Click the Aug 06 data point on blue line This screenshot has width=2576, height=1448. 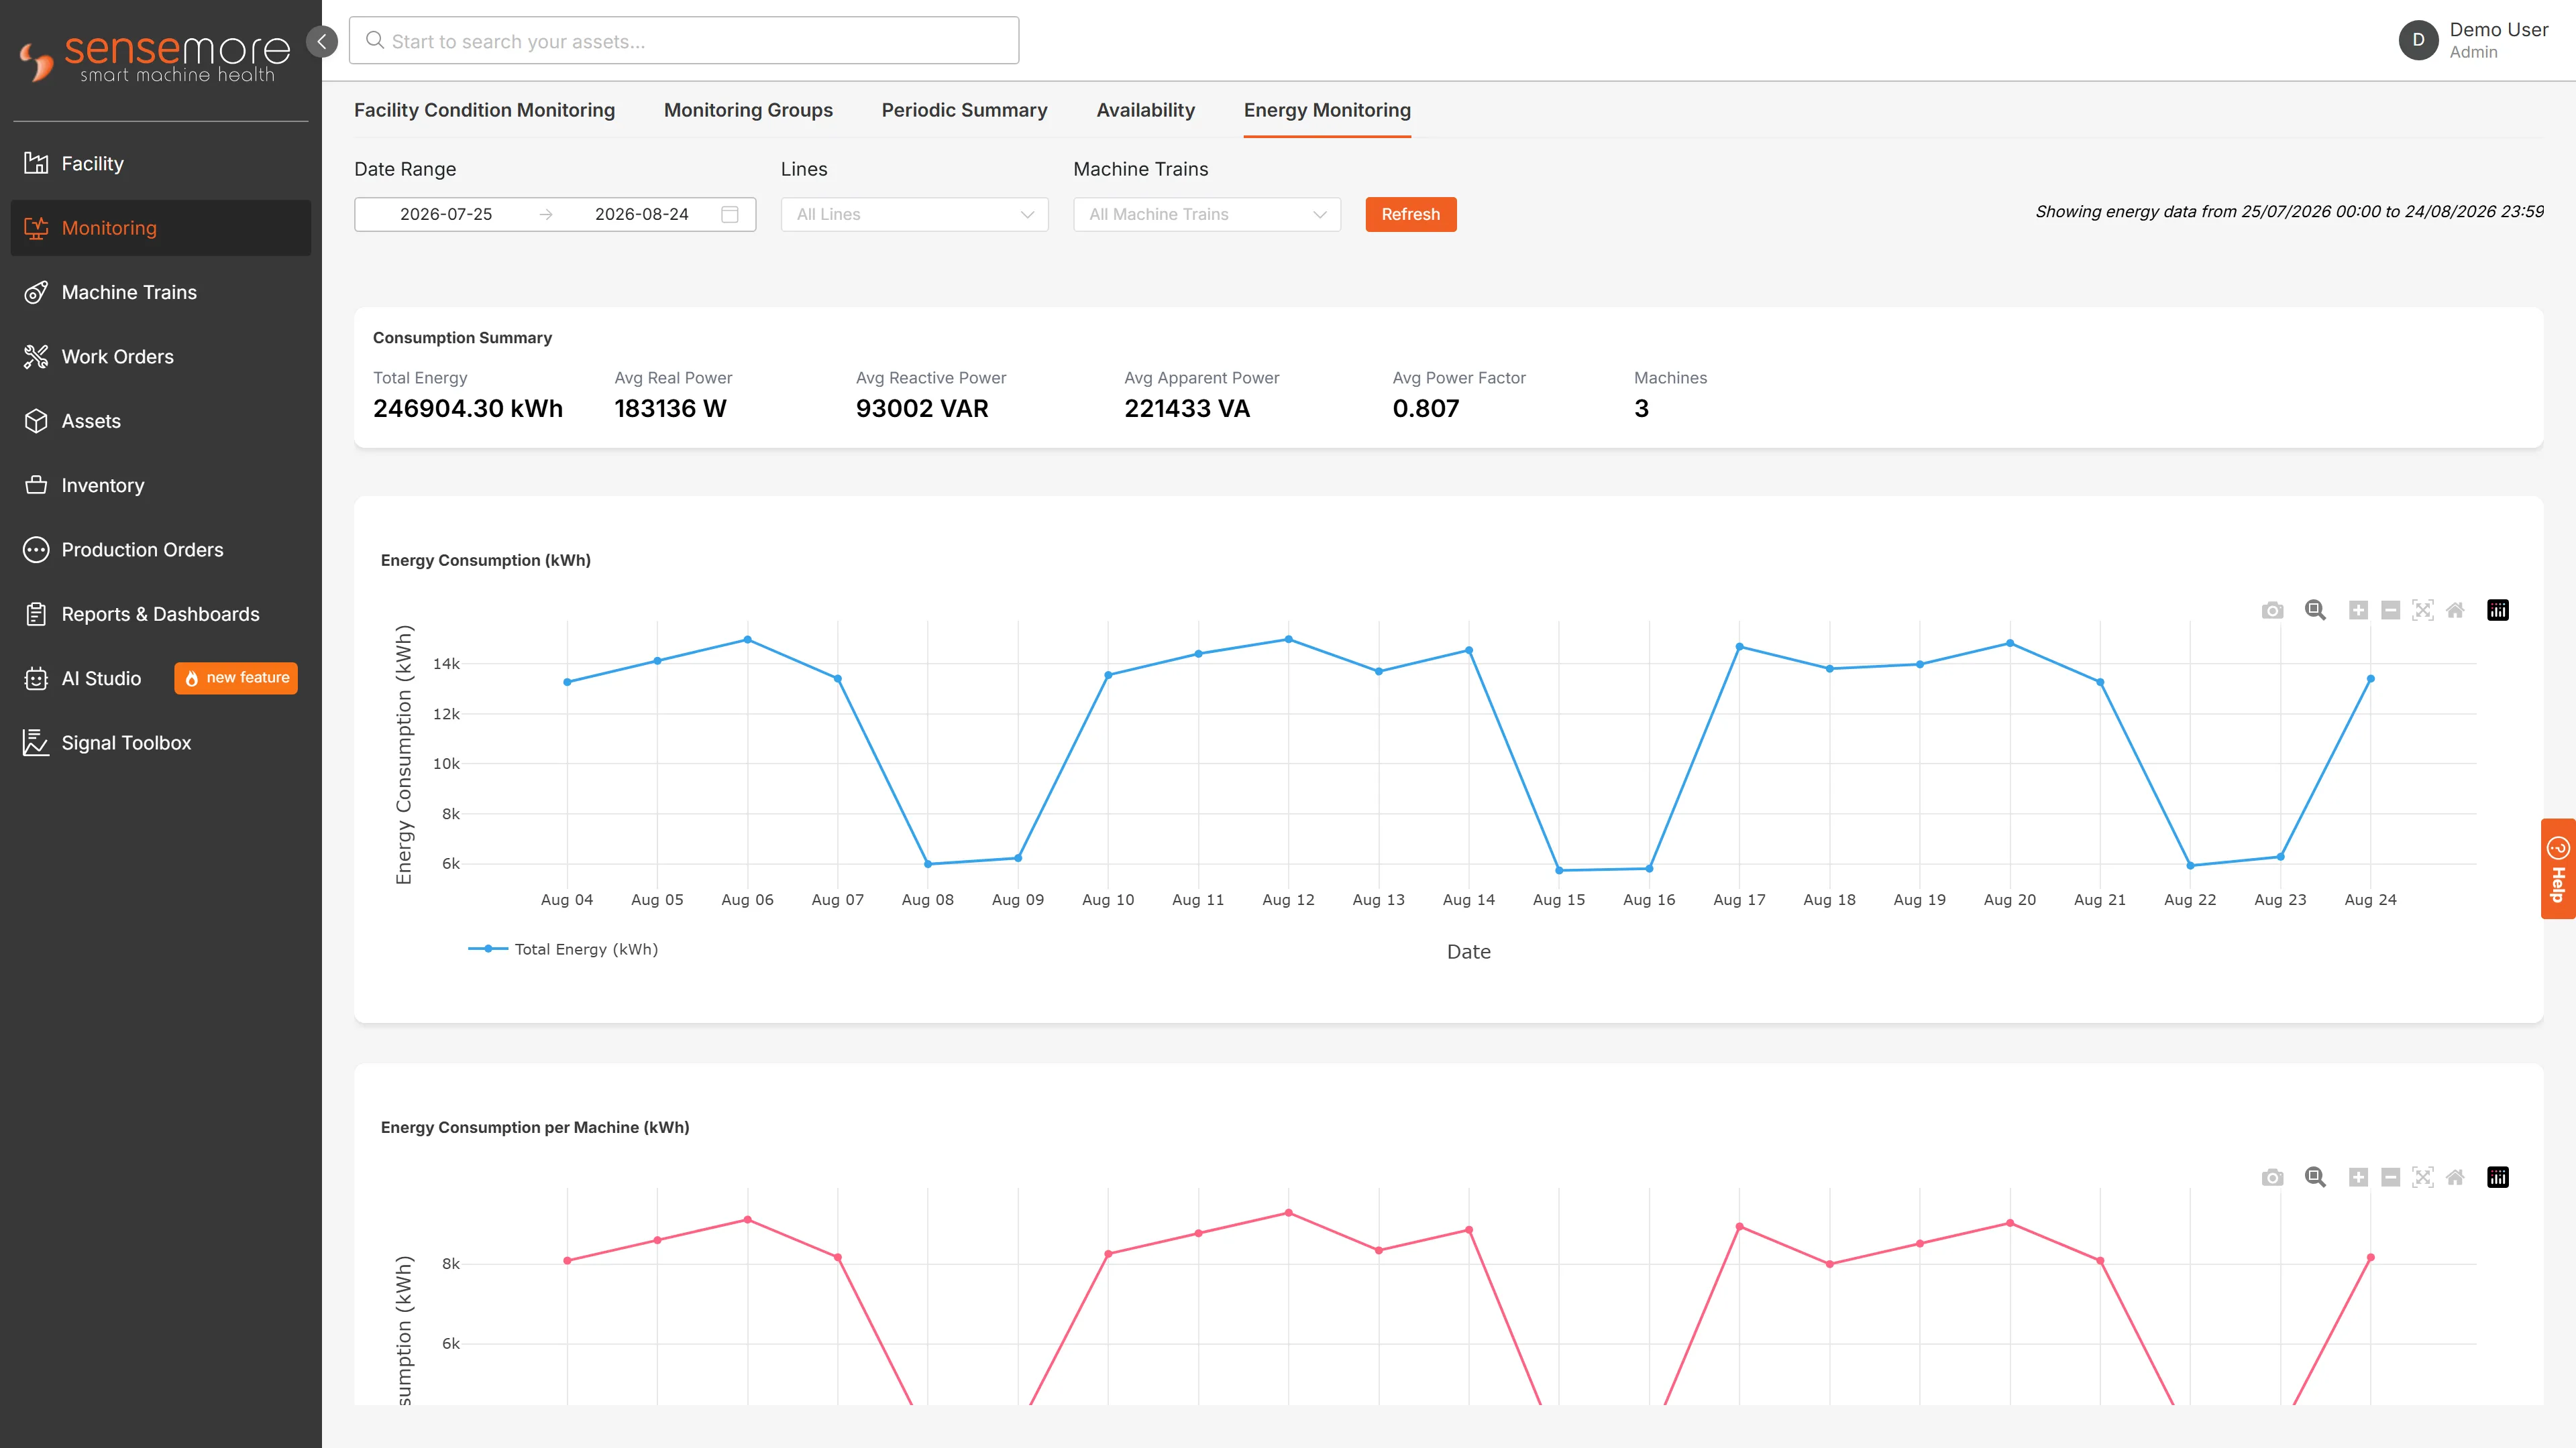[x=747, y=640]
